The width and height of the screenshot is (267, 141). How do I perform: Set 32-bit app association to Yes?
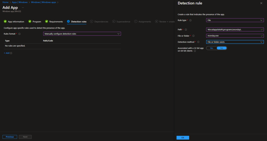pyautogui.click(x=211, y=48)
